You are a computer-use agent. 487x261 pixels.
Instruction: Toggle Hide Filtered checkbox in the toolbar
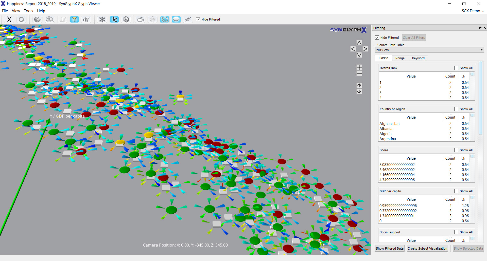(198, 19)
